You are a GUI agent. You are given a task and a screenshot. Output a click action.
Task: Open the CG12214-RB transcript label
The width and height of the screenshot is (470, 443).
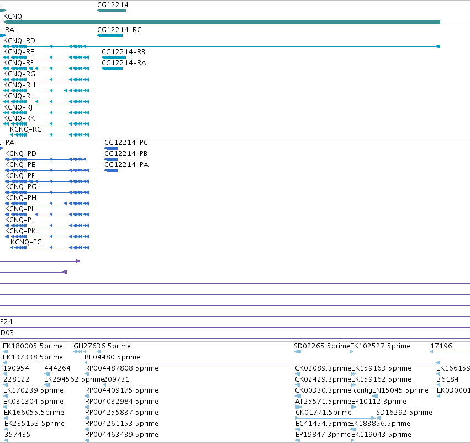(x=124, y=52)
